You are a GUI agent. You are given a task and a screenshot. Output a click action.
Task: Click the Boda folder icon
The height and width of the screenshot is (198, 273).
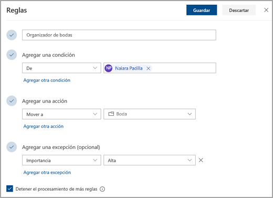point(111,114)
